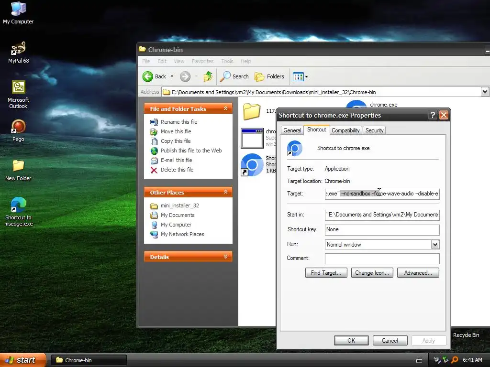The image size is (490, 367).
Task: Open the Back history dropdown arrow
Action: [172, 76]
